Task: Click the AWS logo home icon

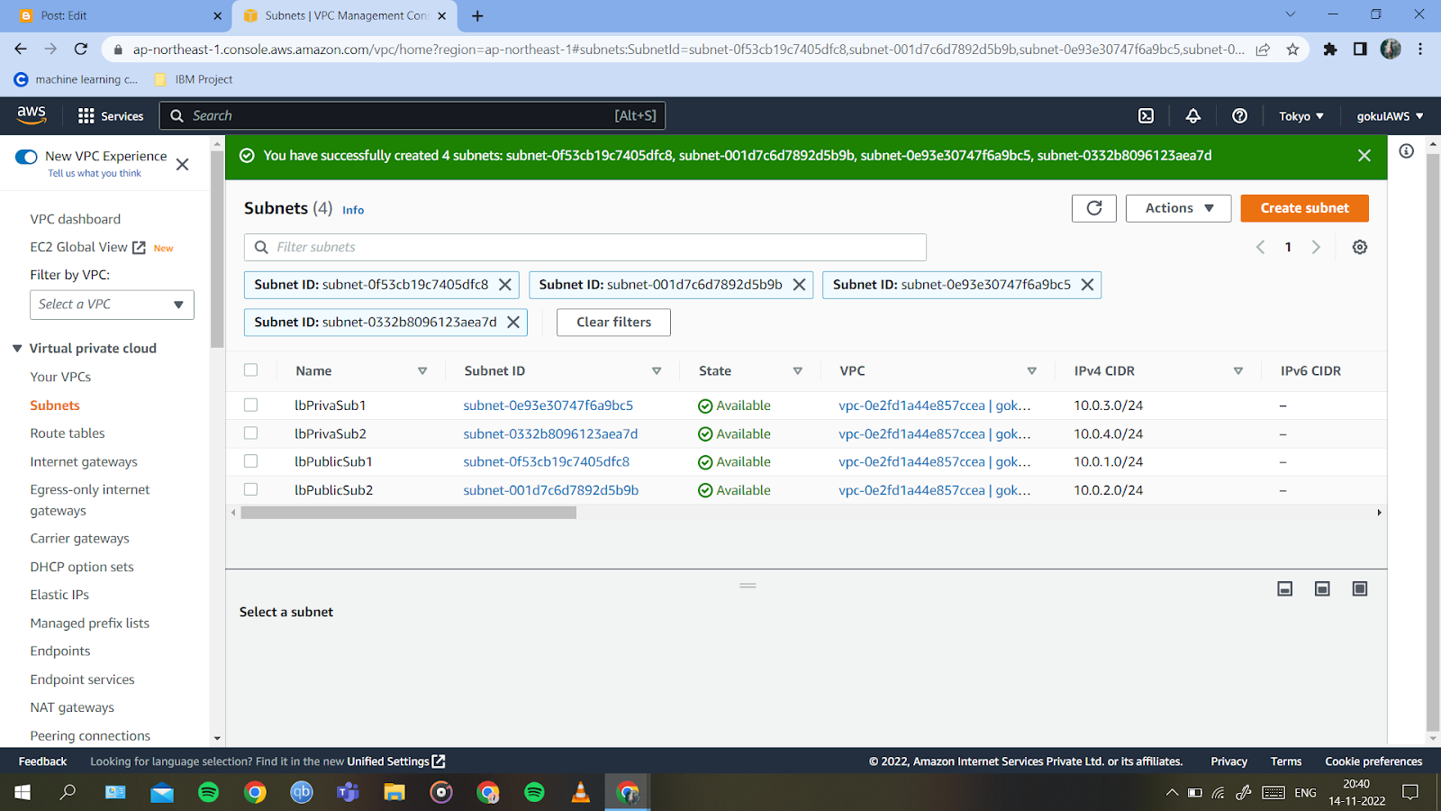Action: pos(32,115)
